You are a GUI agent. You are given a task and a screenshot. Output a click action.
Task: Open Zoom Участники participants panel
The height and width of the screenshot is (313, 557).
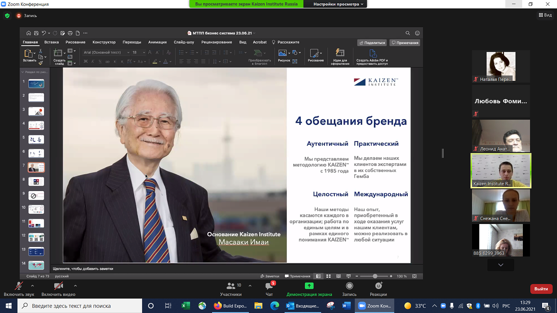point(231,289)
